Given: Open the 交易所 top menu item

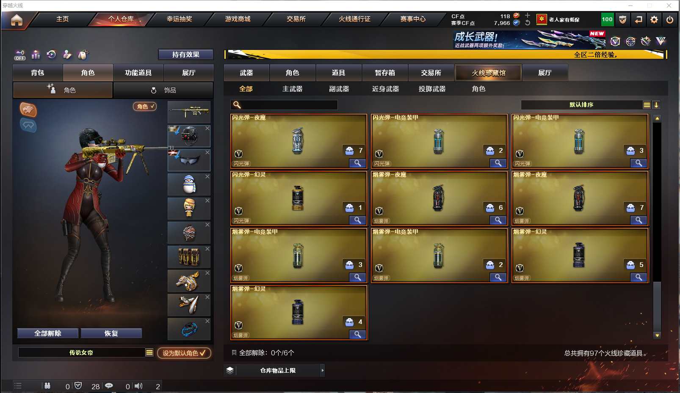Looking at the screenshot, I should click(296, 19).
